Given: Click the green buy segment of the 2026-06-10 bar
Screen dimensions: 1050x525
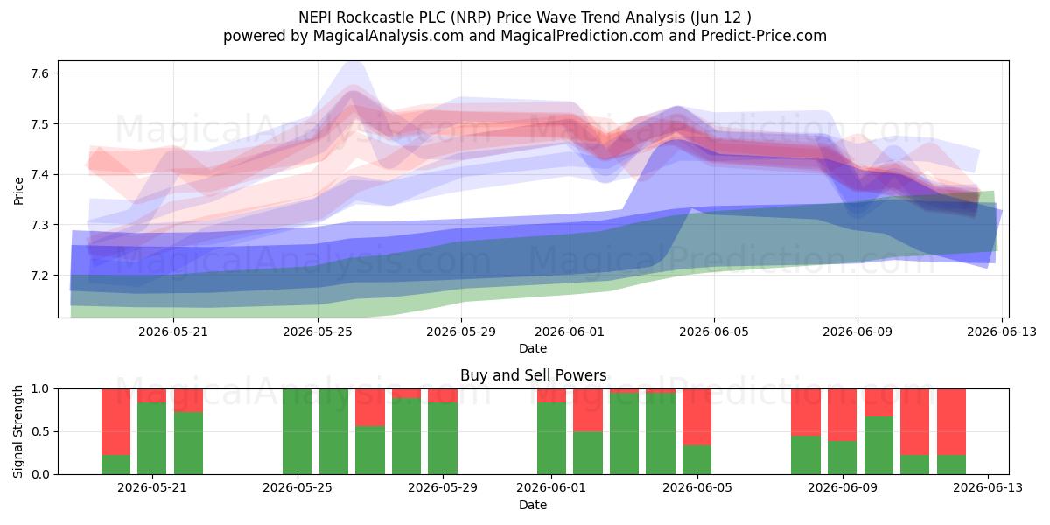Looking at the screenshot, I should 878,445.
